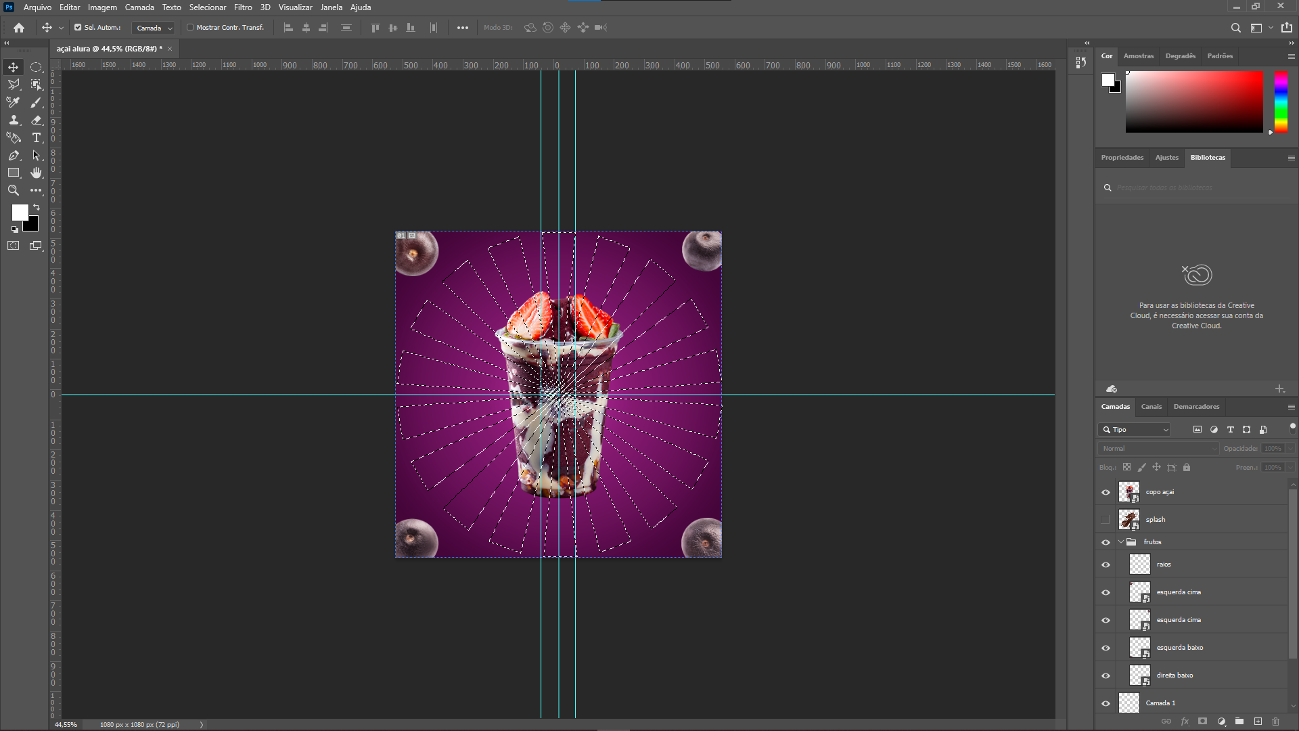Select the Object Selection tool
1299x731 pixels.
point(37,85)
